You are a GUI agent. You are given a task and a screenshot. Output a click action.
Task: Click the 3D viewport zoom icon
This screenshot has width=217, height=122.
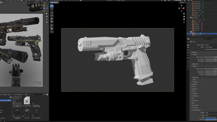(184, 14)
